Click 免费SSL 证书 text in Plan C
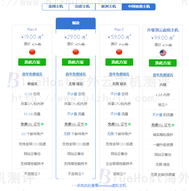This screenshot has width=189, height=191. (117, 124)
